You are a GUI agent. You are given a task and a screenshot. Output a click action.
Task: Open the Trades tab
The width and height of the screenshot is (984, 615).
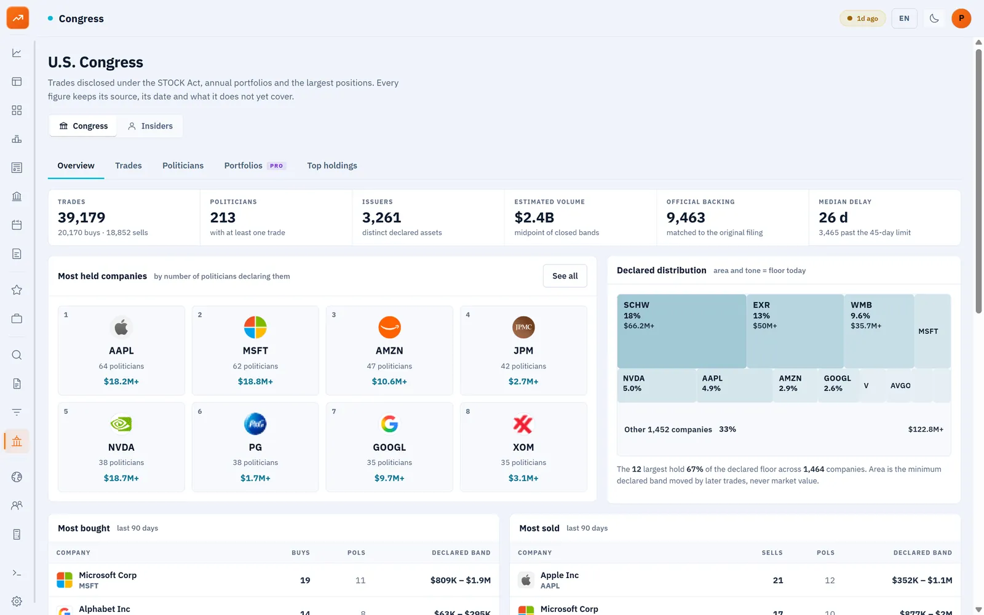coord(129,165)
